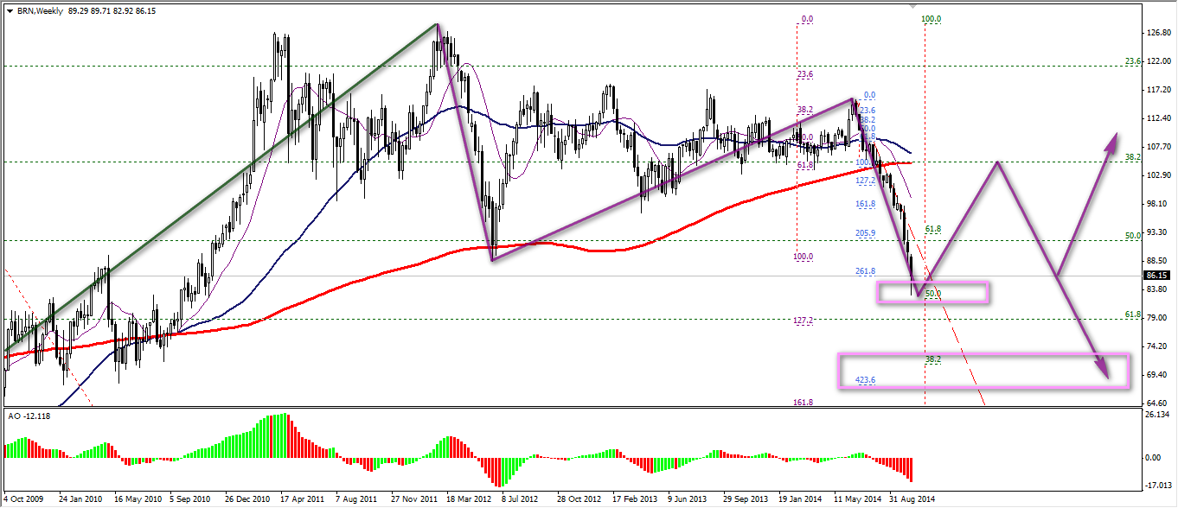Screen dimensions: 1178x508
Task: Click the 64.60 price axis label
Action: [x=1156, y=403]
